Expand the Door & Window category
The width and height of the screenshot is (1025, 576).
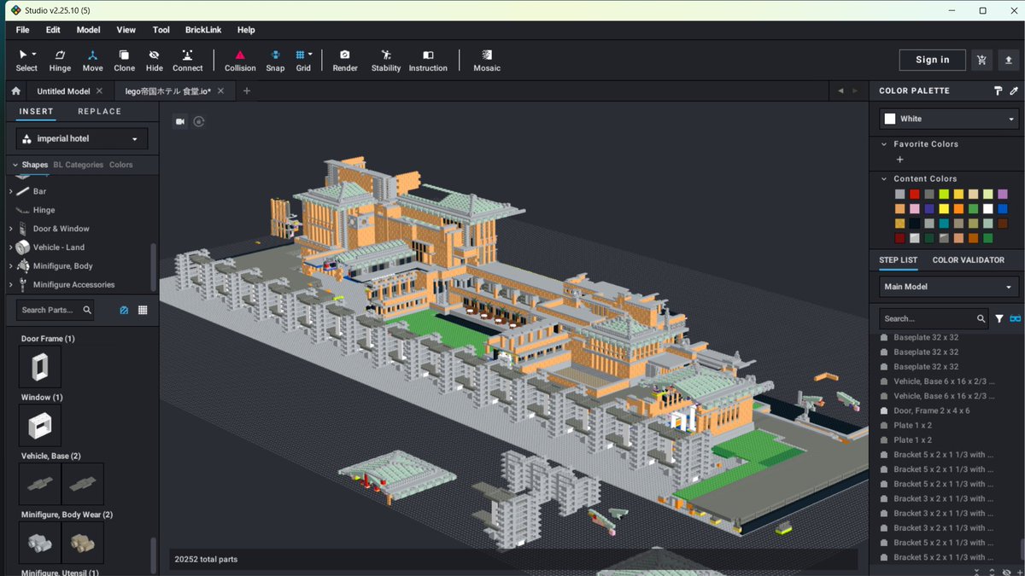[10, 229]
